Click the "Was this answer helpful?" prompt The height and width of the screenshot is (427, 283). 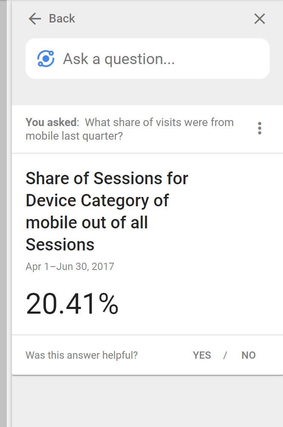81,355
